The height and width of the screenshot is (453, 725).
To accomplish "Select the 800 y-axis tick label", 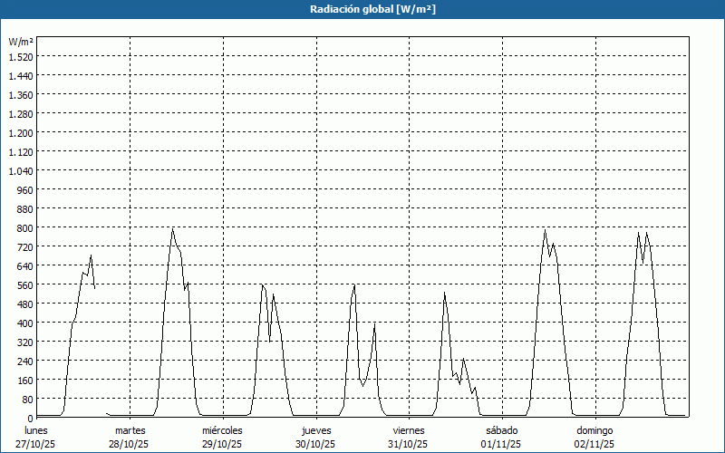I will pos(24,227).
